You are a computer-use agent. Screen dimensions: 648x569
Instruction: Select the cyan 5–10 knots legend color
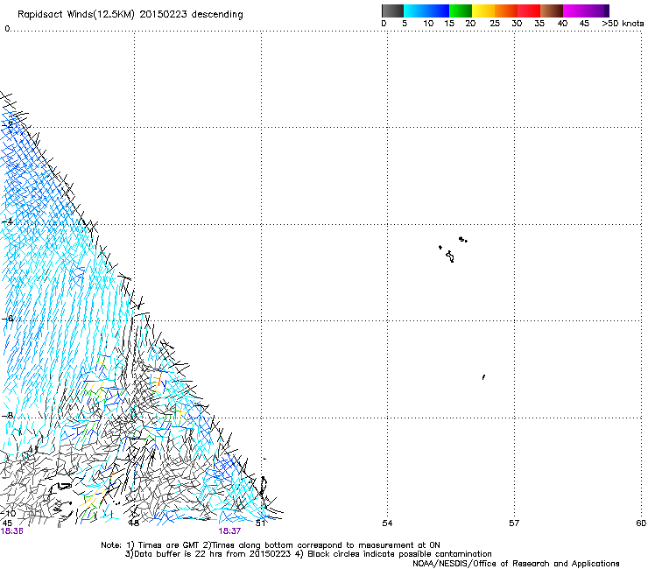point(415,11)
